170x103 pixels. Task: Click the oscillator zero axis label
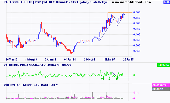click(x=134, y=75)
